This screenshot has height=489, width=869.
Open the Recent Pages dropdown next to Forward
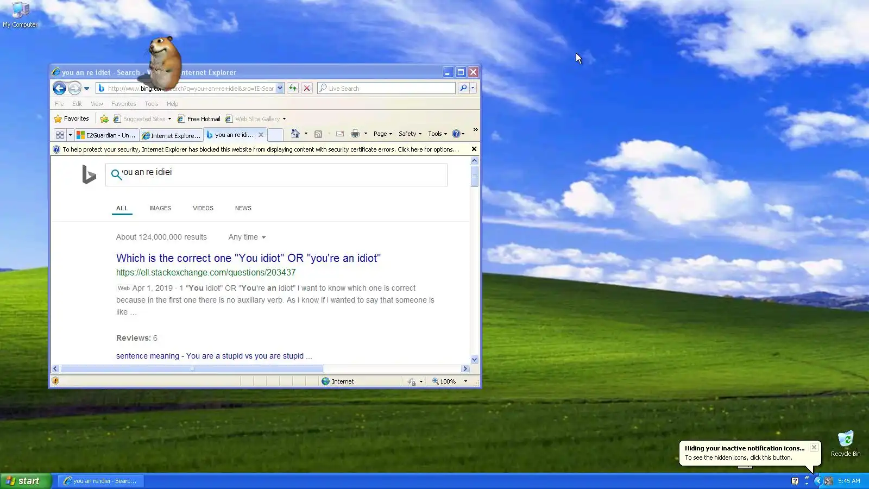pos(86,89)
